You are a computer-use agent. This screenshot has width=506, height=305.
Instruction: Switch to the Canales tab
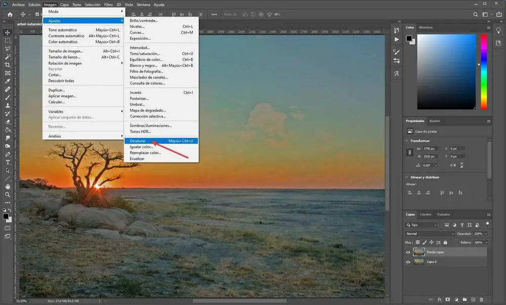[x=426, y=214]
